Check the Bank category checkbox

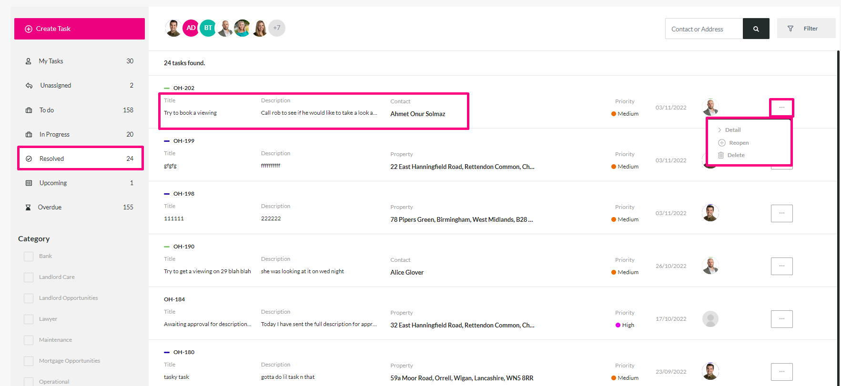[29, 256]
